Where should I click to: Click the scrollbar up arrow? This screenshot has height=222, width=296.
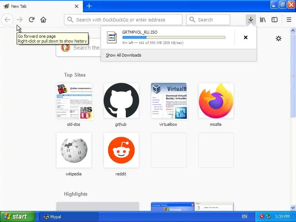pyautogui.click(x=293, y=30)
